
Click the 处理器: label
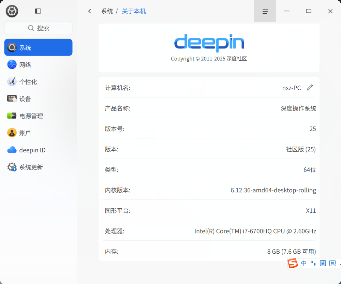point(115,231)
